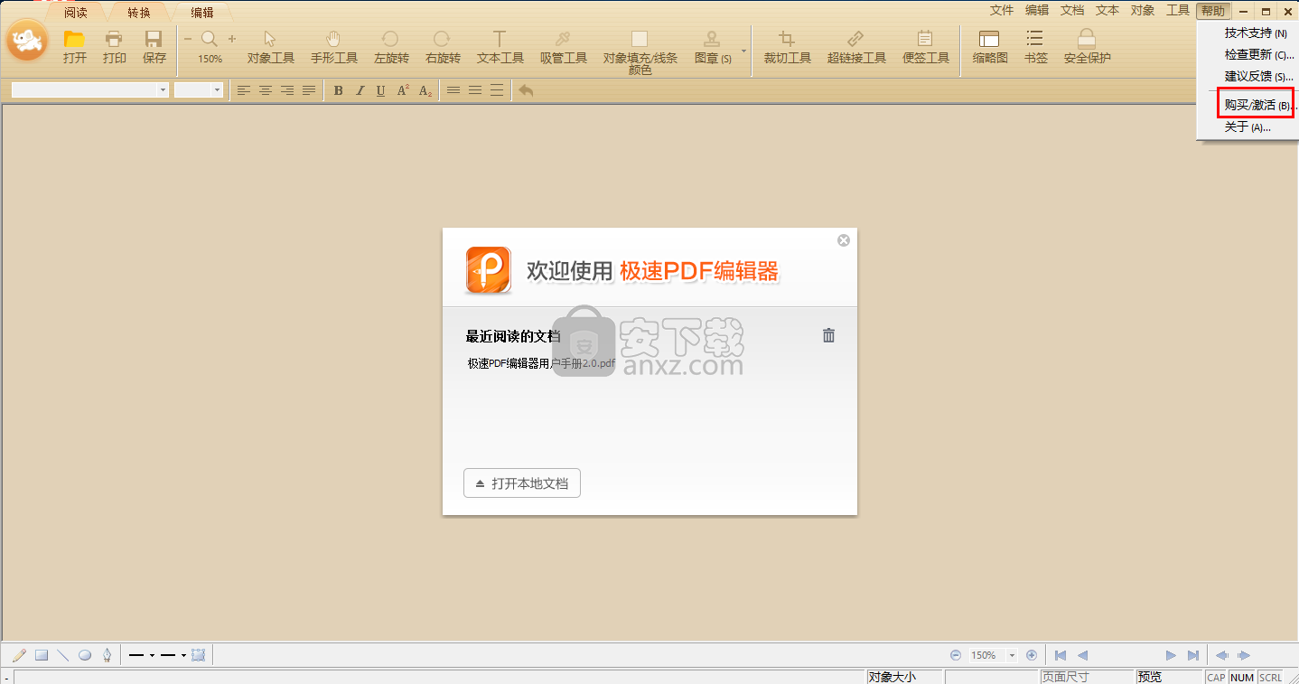Open the first line style dropdown
This screenshot has height=684, width=1299.
[x=152, y=655]
